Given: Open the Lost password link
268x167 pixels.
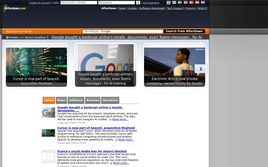Looking at the screenshot, I should pyautogui.click(x=151, y=3).
